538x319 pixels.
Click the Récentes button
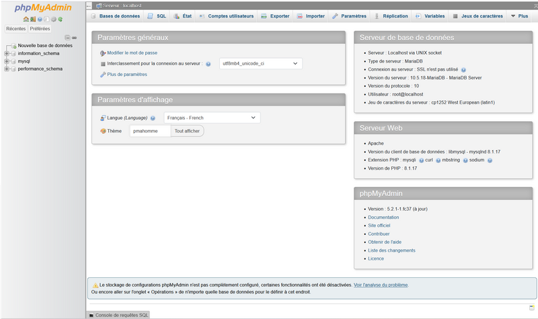click(x=15, y=29)
